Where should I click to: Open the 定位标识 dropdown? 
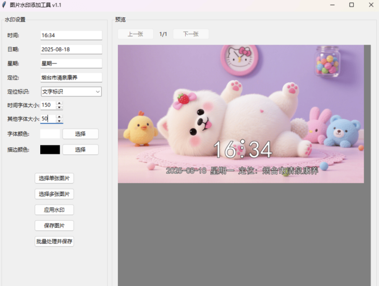tap(71, 92)
